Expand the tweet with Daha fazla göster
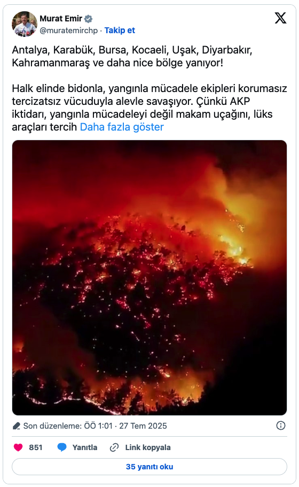The height and width of the screenshot is (487, 299). tap(122, 127)
